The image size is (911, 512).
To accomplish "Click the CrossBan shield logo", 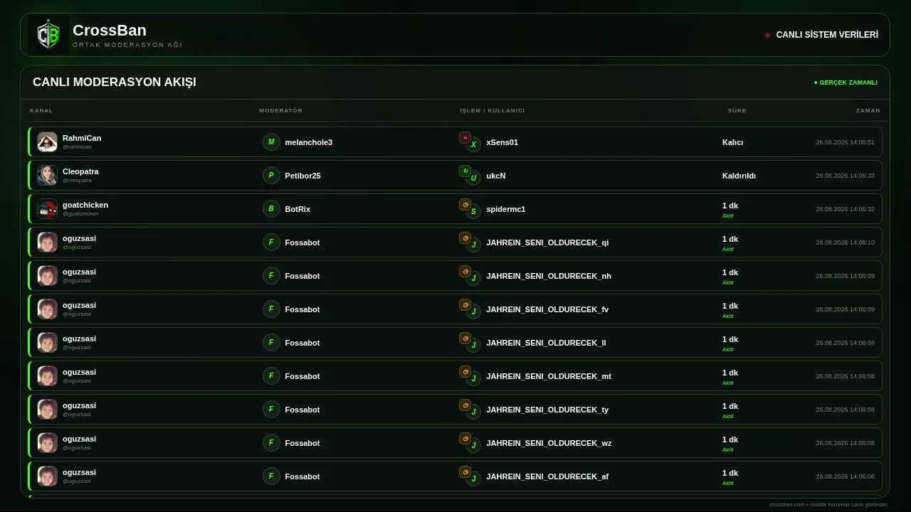I will tap(48, 35).
